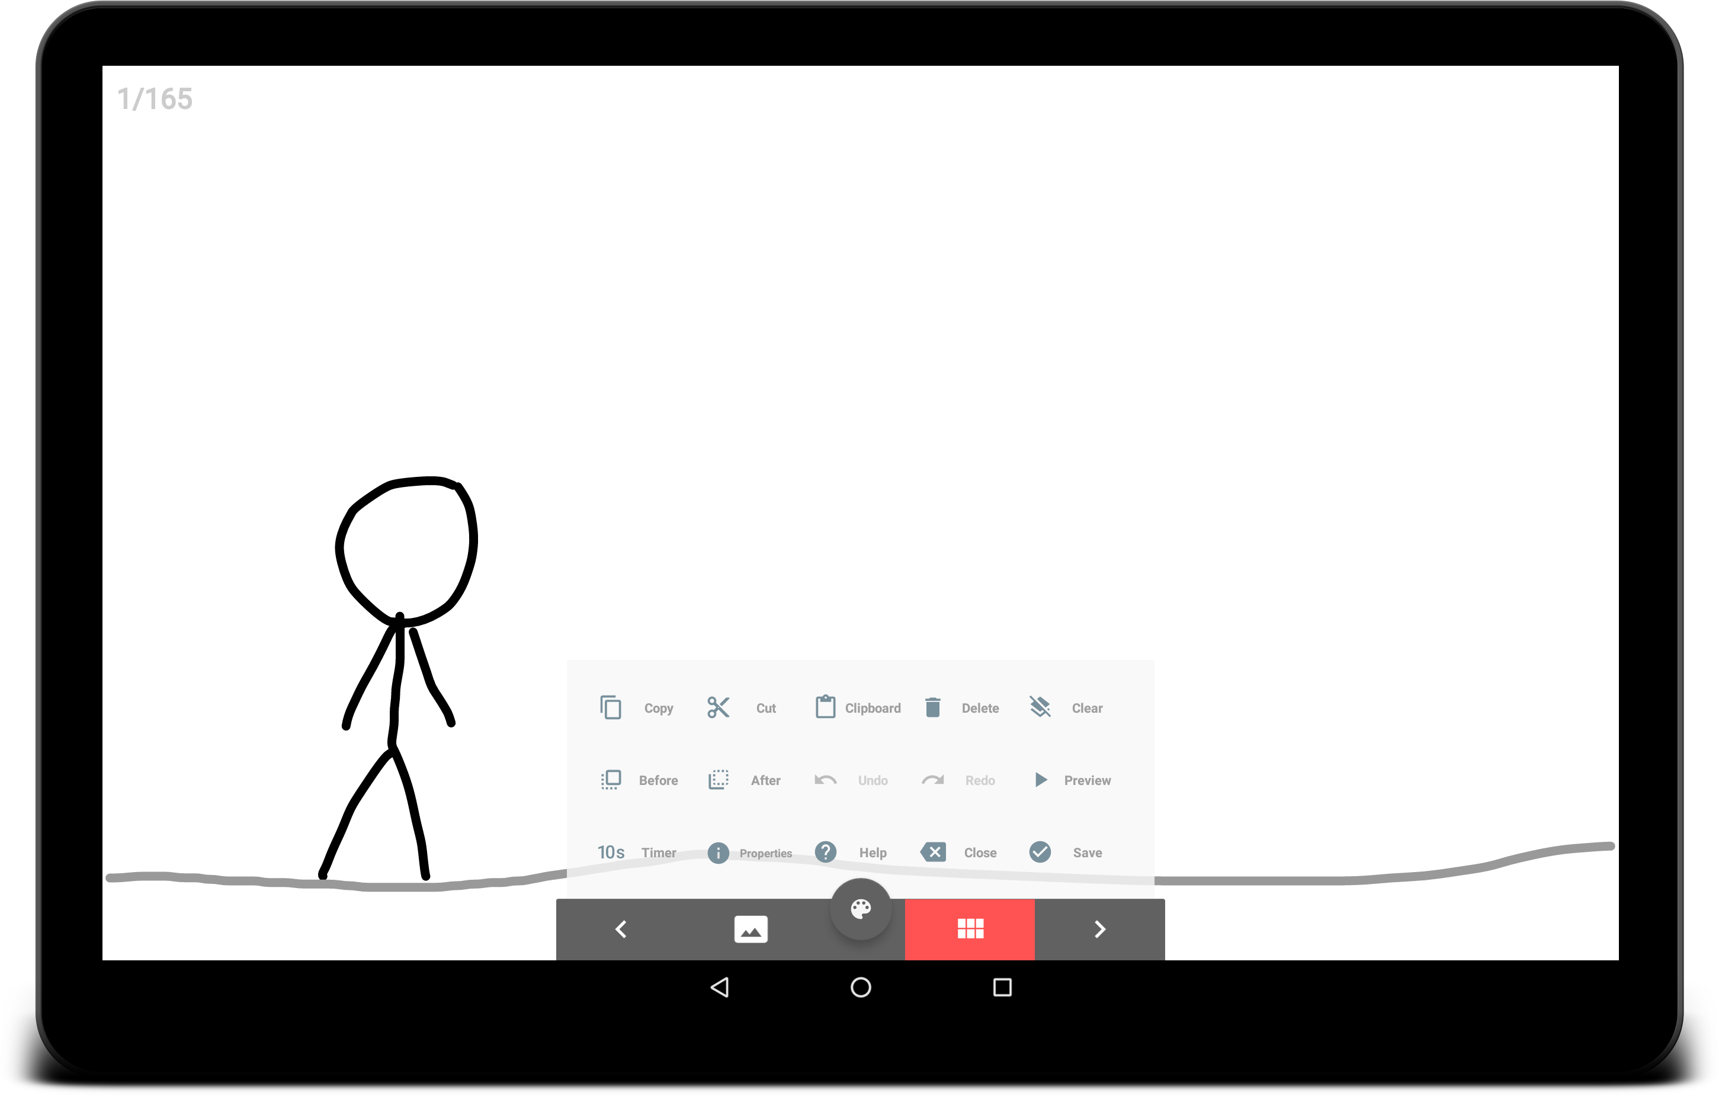
Task: Open the Help question mark
Action: click(x=825, y=852)
